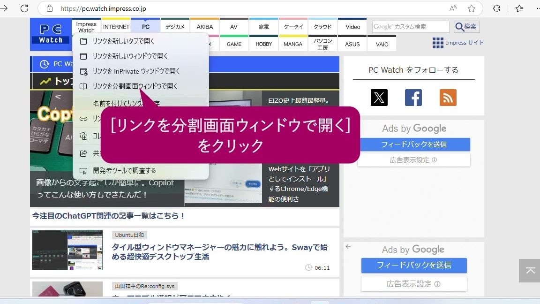Add page to favorites star icon
Viewport: 540px width, 304px height.
(472, 8)
